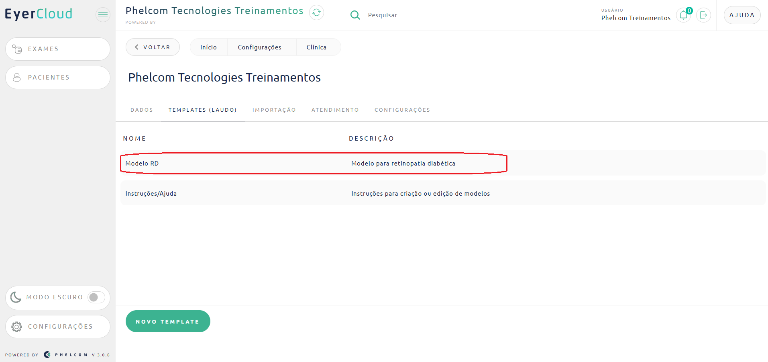The image size is (768, 362).
Task: Click the Descrição column header
Action: click(x=371, y=139)
